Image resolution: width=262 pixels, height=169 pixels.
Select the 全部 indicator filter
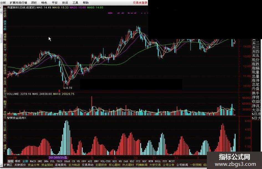pyautogui.click(x=25, y=161)
